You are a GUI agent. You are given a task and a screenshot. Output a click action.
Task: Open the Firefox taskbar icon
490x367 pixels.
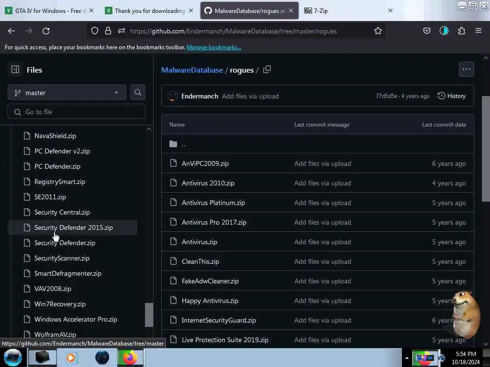[130, 357]
